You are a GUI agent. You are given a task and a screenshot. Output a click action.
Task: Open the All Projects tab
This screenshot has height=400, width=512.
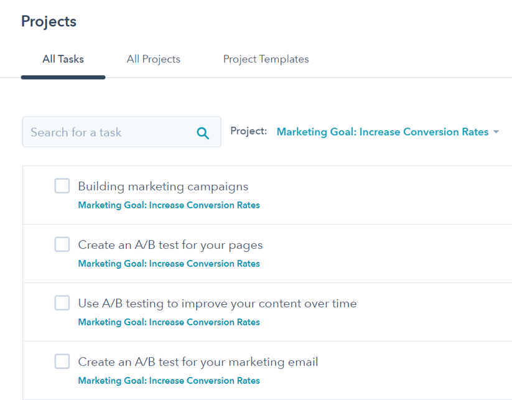click(154, 59)
